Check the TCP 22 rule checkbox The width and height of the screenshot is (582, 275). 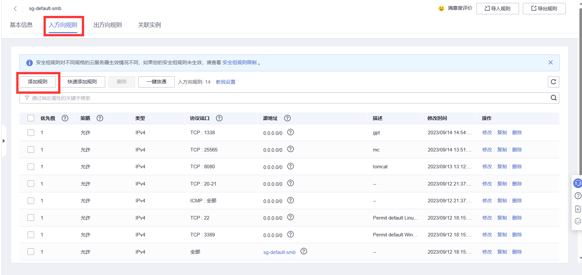coord(31,218)
